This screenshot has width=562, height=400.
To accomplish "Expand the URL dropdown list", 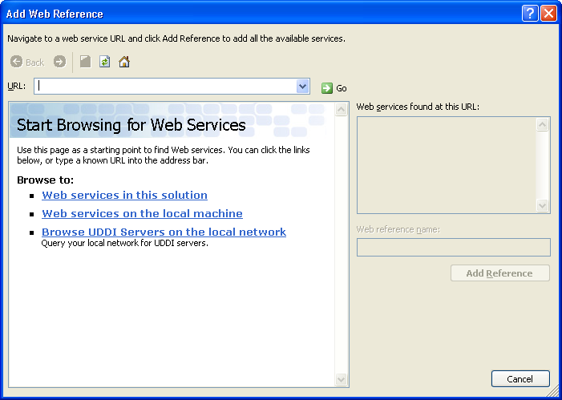I will (302, 87).
